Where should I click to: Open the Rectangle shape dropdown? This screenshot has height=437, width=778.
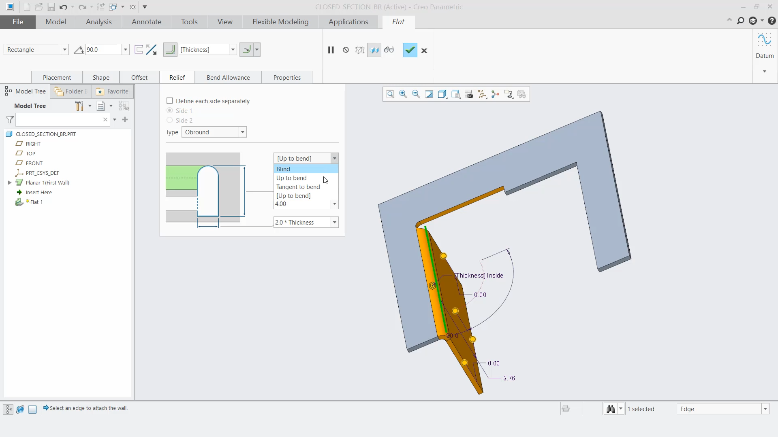[x=64, y=50]
